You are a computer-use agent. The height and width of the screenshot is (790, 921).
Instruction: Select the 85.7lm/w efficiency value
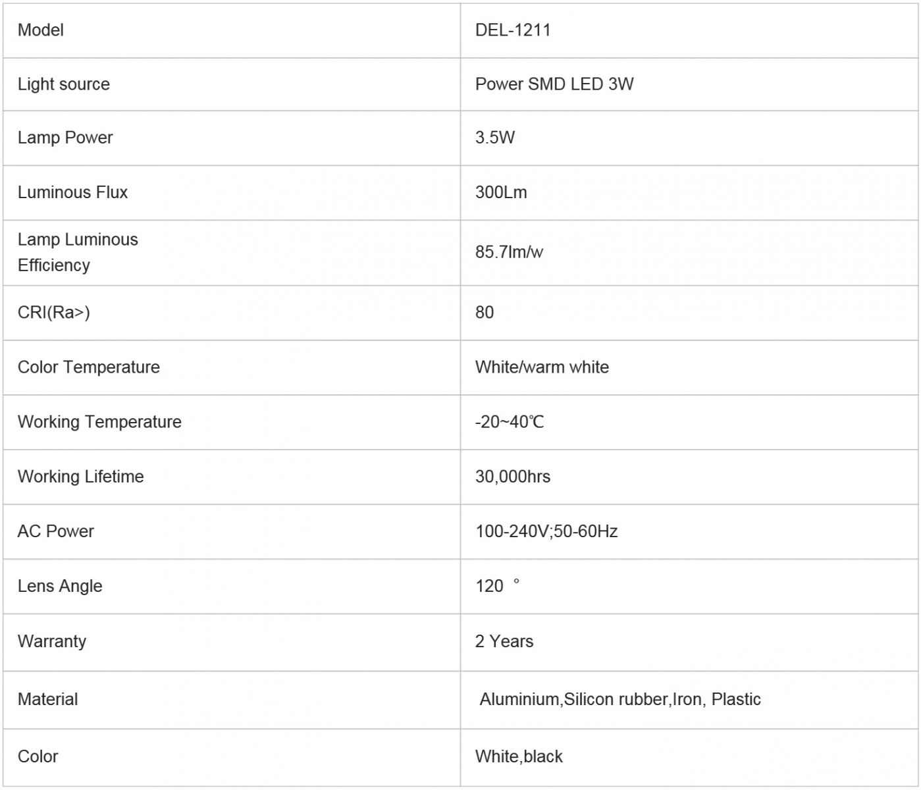509,252
